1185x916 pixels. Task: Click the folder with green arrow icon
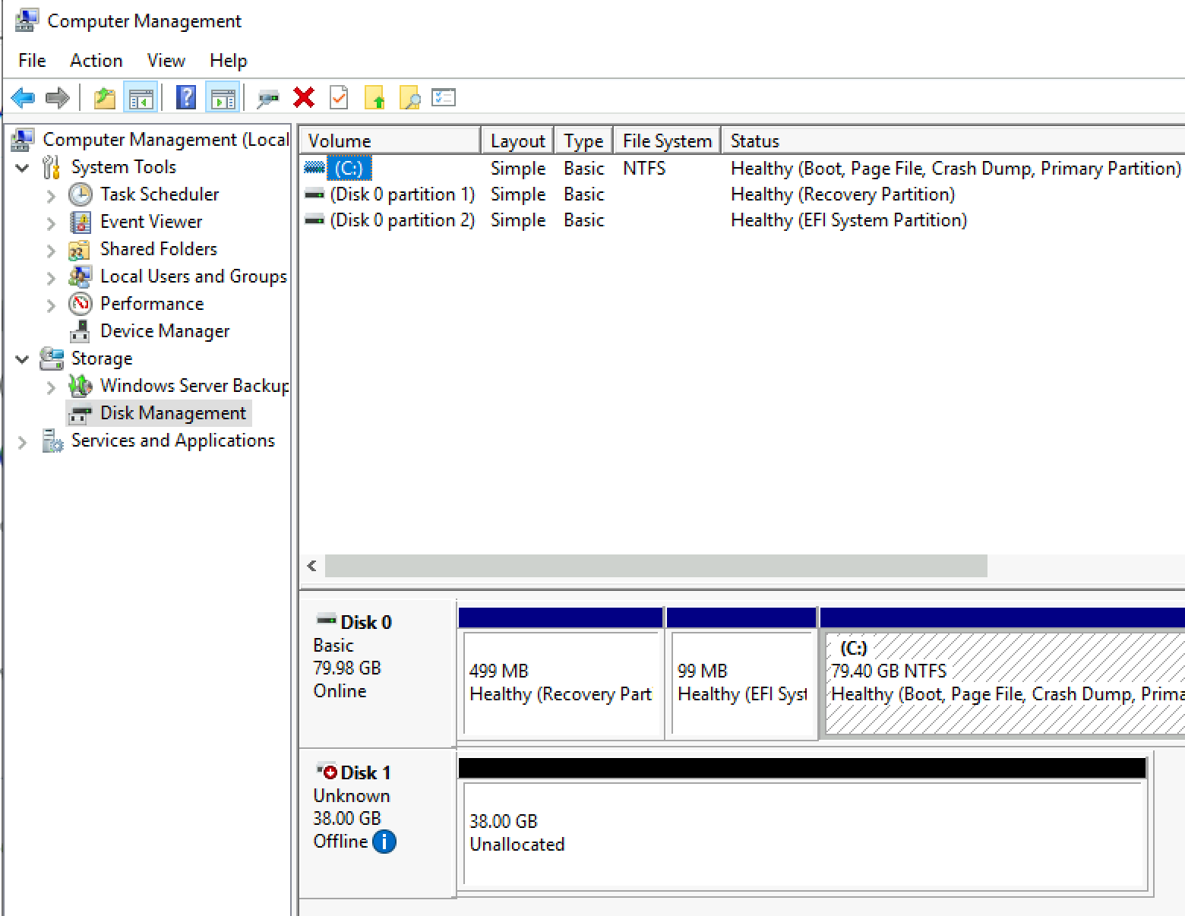click(374, 98)
